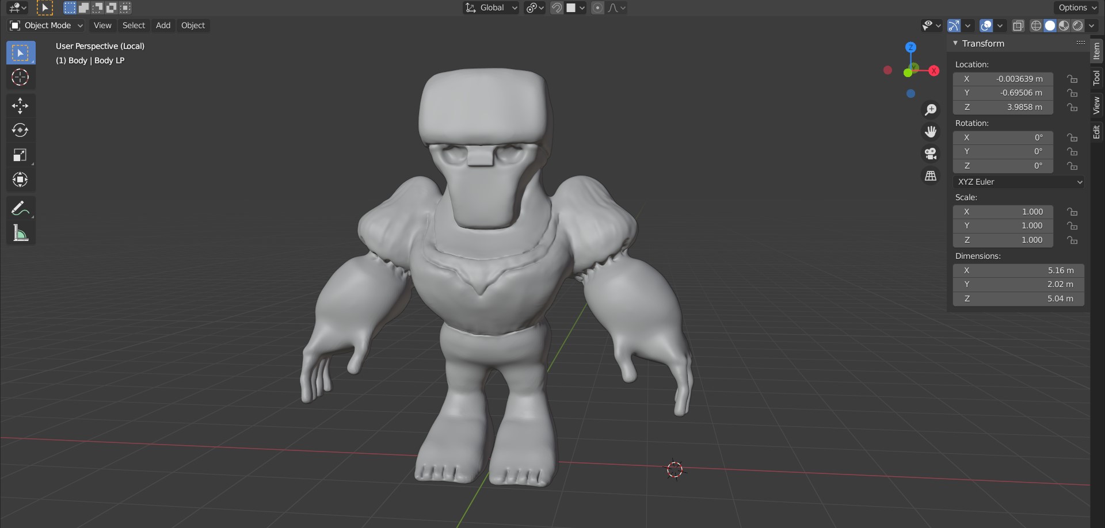
Task: Click the zoom magnifier viewport icon
Action: click(x=931, y=109)
